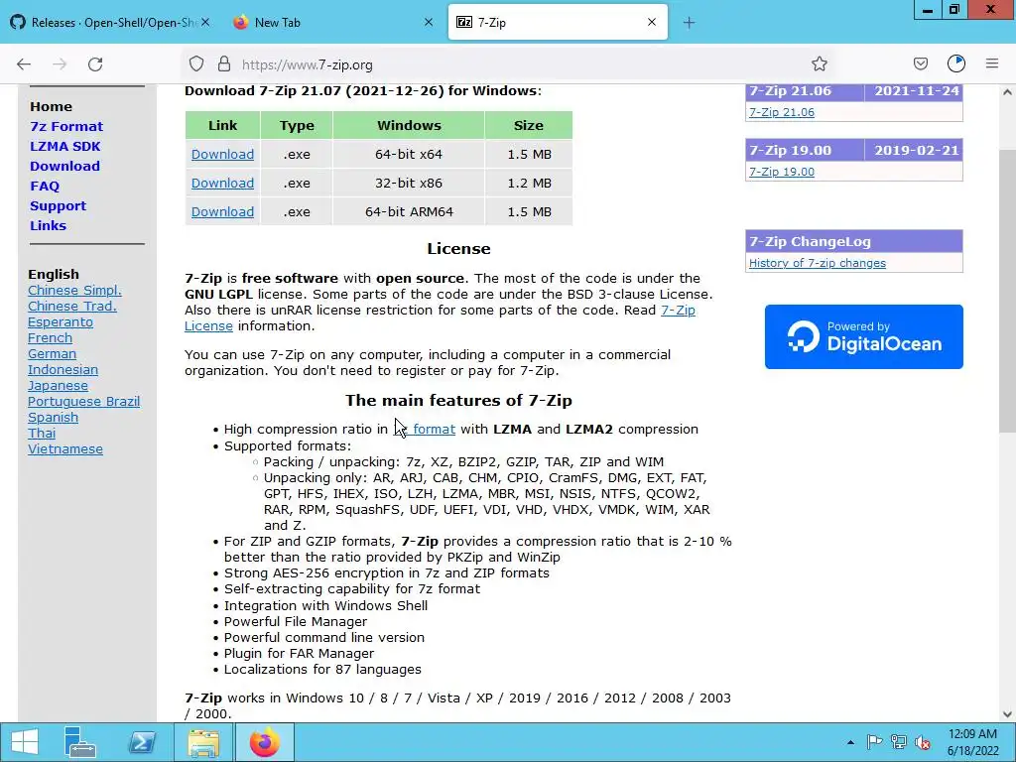Open the 7-Zip 19.00 news link
The image size is (1016, 762).
782,172
